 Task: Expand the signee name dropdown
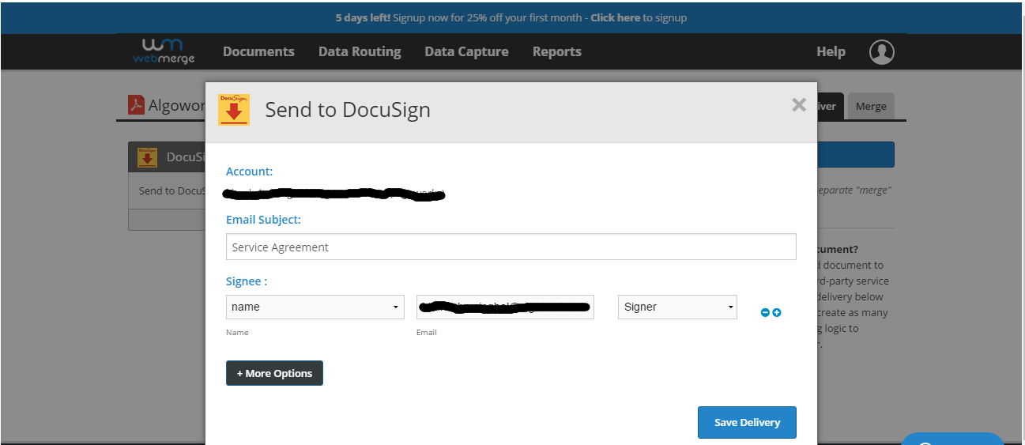click(315, 307)
